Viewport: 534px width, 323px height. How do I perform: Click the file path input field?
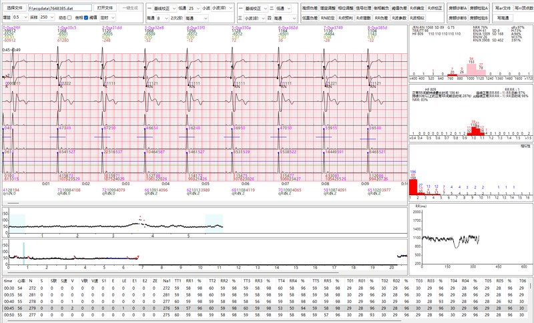point(60,7)
